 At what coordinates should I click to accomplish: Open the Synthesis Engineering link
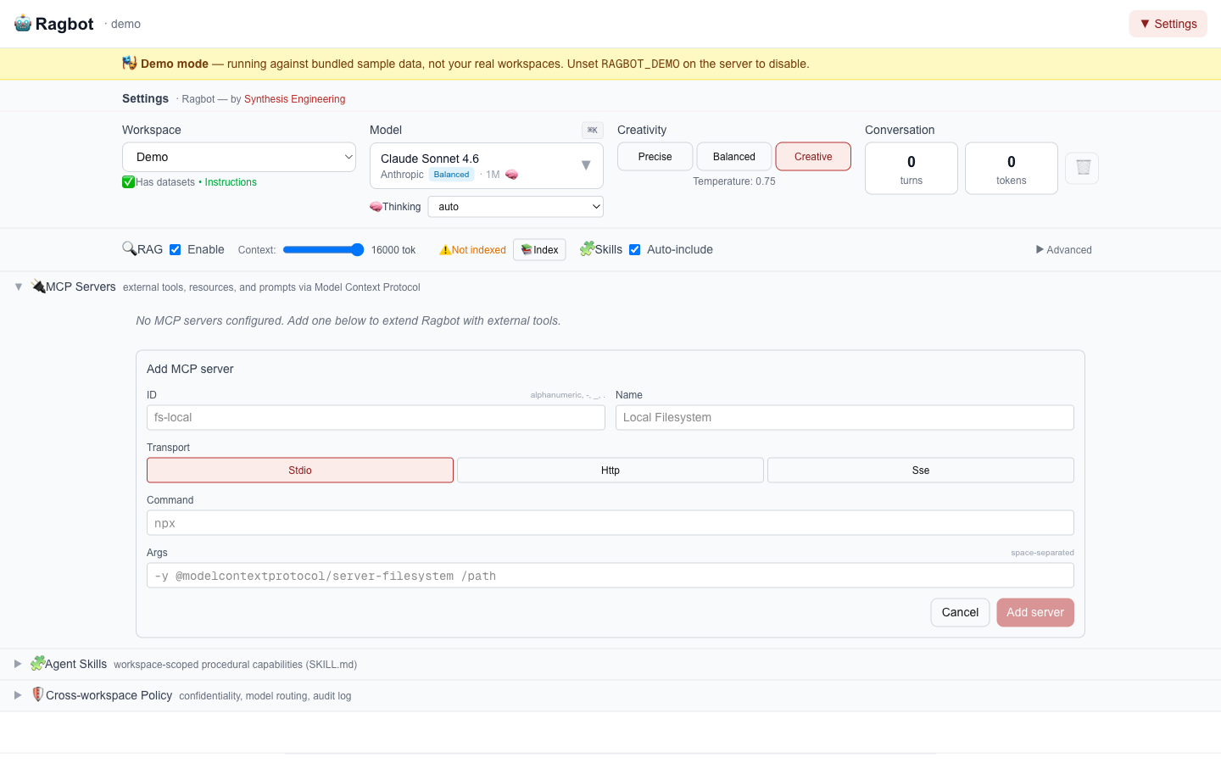pos(295,99)
